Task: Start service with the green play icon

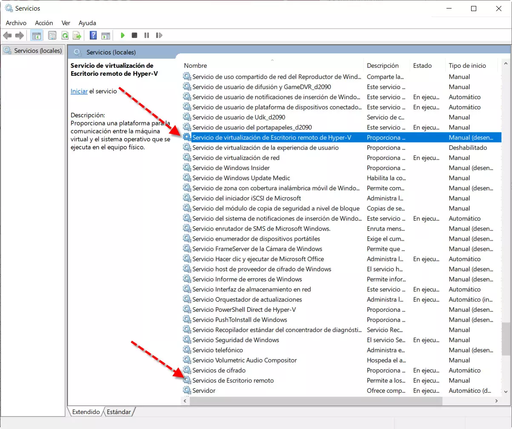Action: (x=123, y=35)
